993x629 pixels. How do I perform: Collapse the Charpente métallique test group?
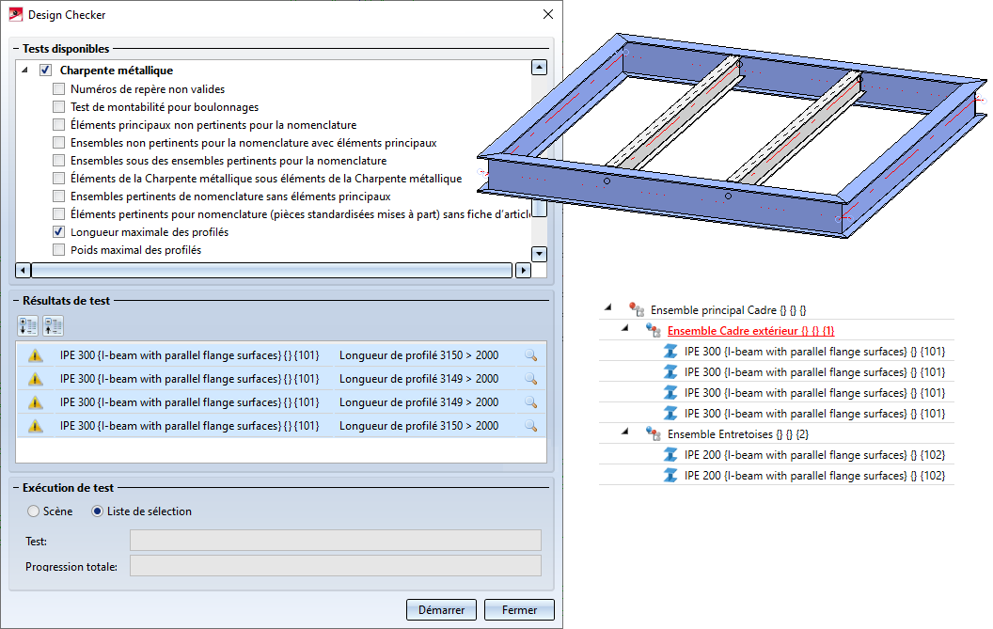(x=24, y=71)
